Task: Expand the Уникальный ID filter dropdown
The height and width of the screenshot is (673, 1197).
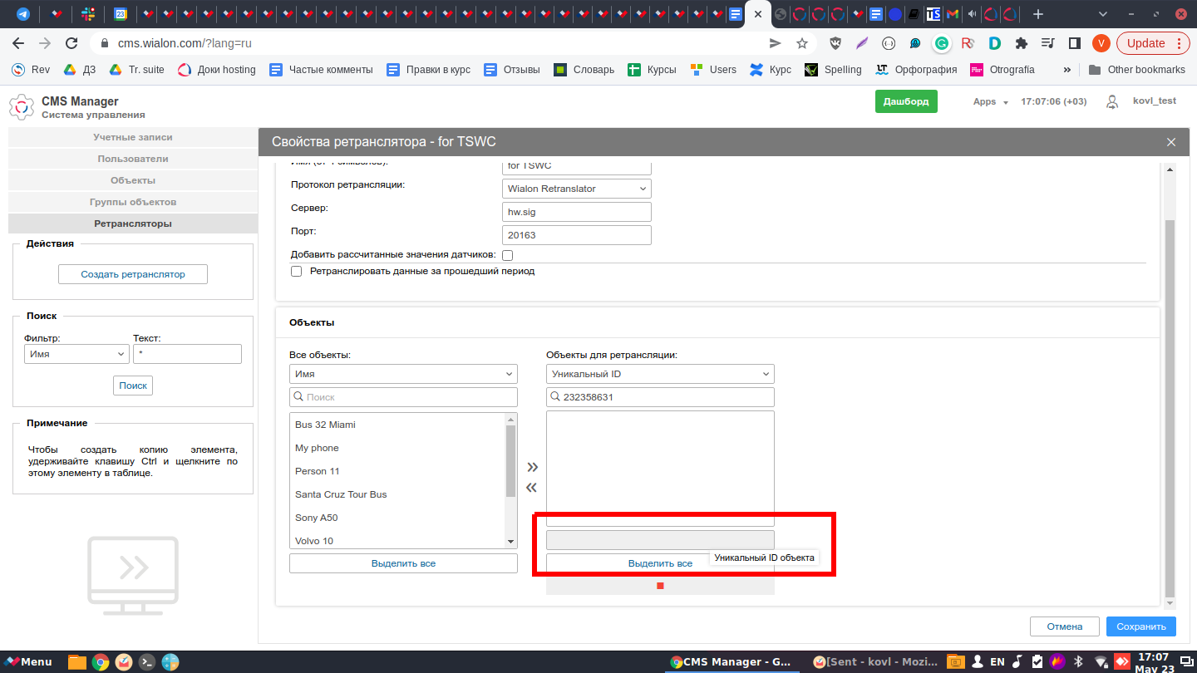Action: click(660, 374)
